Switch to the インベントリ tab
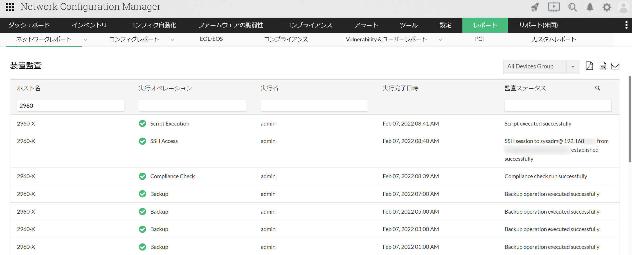Image resolution: width=632 pixels, height=255 pixels. (x=89, y=25)
